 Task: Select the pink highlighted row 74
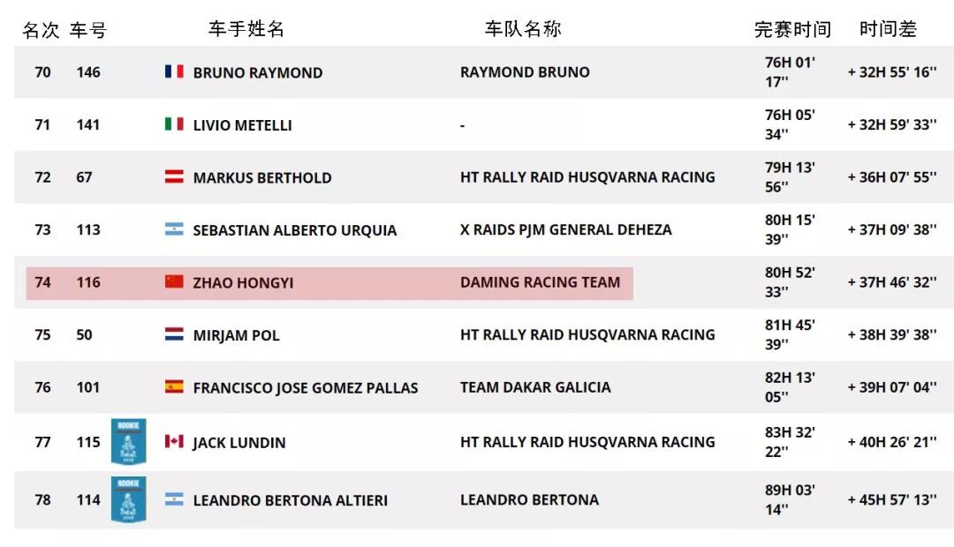point(329,282)
